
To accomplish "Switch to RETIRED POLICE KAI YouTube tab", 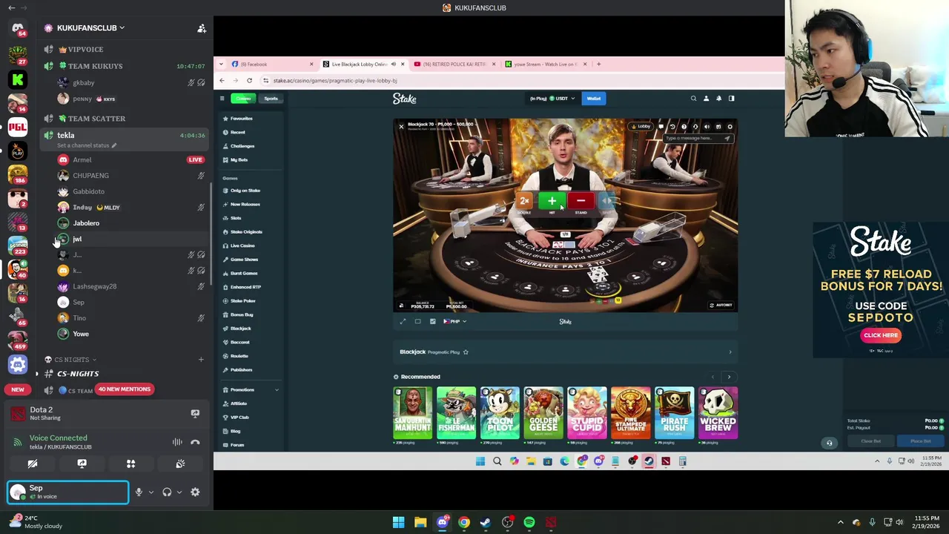I will [x=454, y=65].
